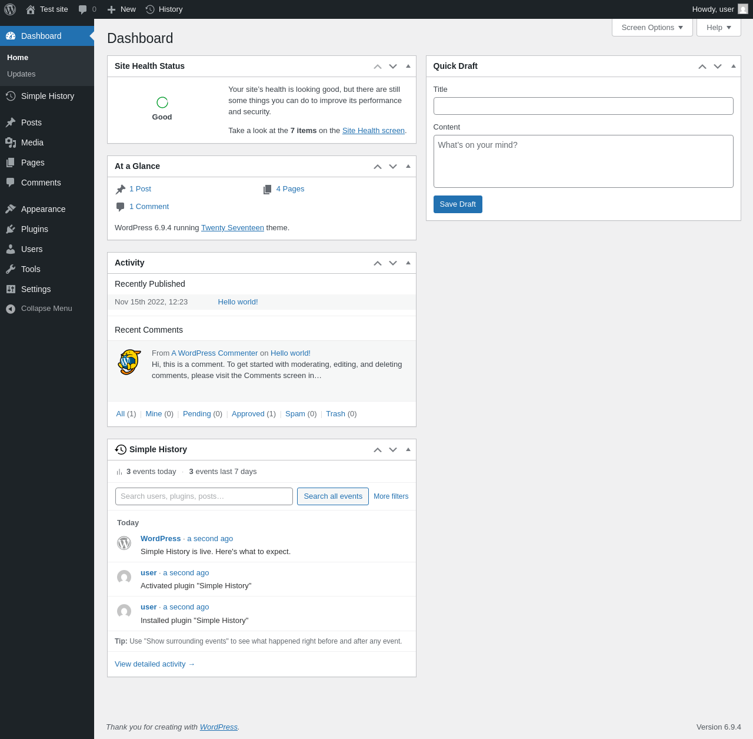Open the 1 Post link

point(140,189)
